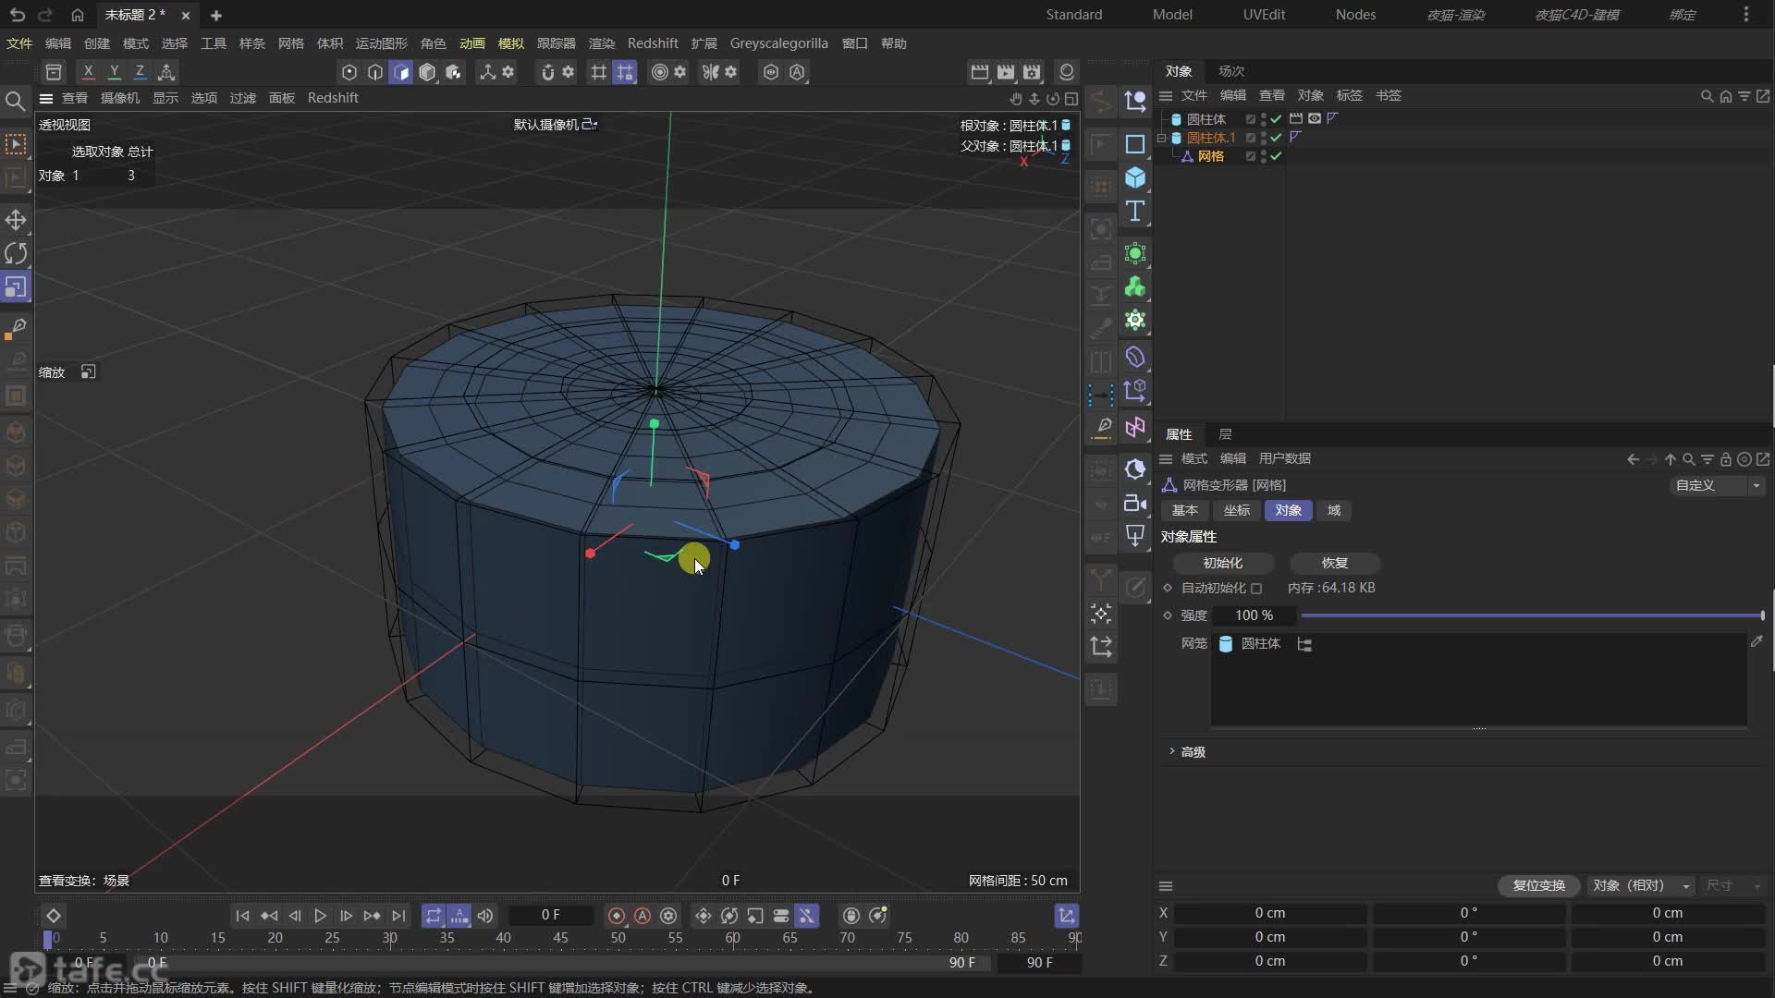Open viewport hamburger menu beside 查看
The image size is (1775, 998).
(45, 98)
